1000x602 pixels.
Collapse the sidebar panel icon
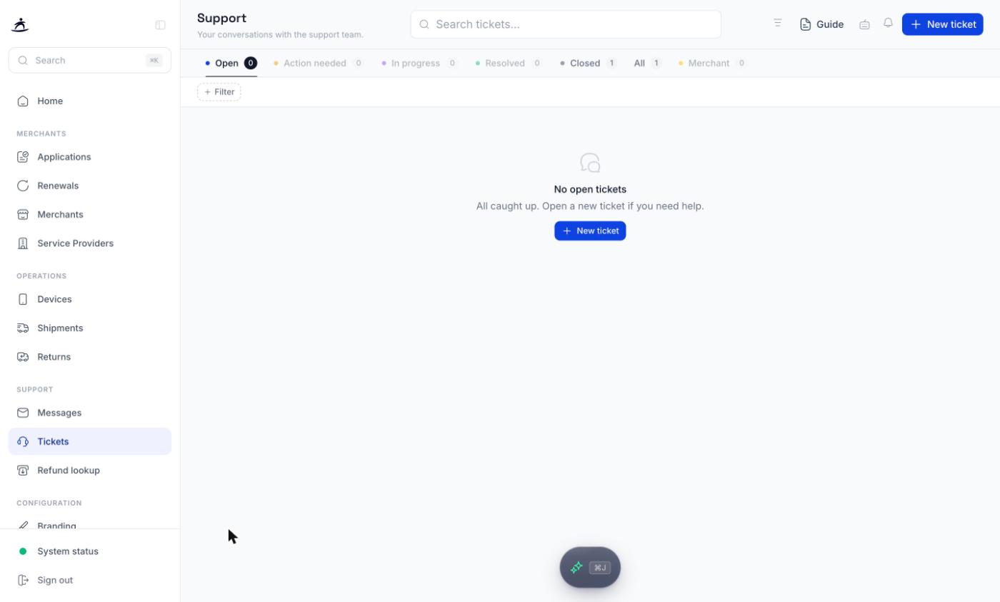[x=161, y=25]
